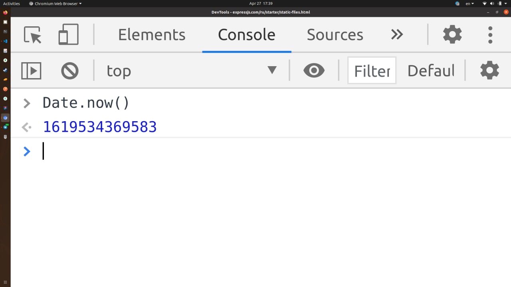The width and height of the screenshot is (511, 287).
Task: Toggle the device toolbar icon
Action: [69, 35]
